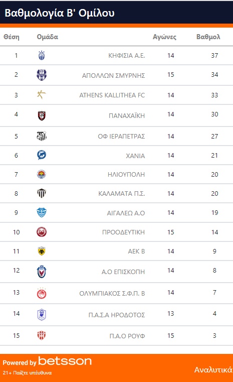Click the ΑΕΚ Β yellow eagle crest
Screen dimensions: 233x382
click(42, 251)
